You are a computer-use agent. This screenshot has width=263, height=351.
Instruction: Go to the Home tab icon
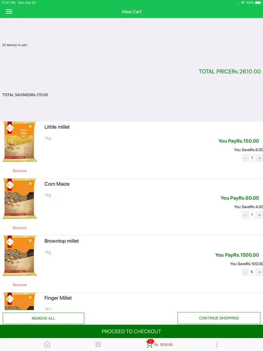click(47, 344)
